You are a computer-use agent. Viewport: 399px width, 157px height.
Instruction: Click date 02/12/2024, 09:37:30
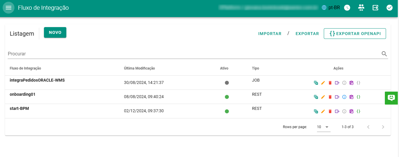(144, 111)
